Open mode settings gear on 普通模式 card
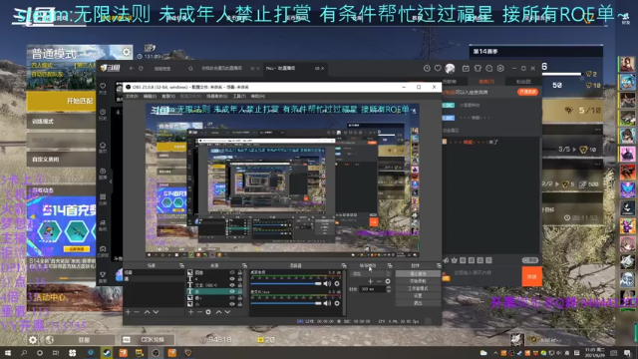This screenshot has height=359, width=638. (x=127, y=52)
